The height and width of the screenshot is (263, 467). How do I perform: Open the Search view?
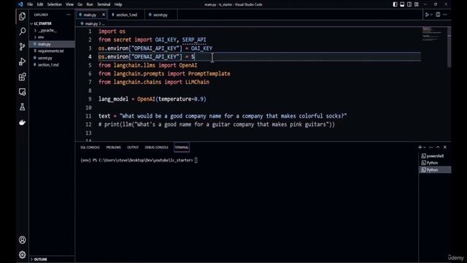23,31
